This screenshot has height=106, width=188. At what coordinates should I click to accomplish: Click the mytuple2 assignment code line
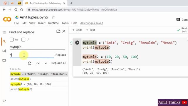pos(110,57)
